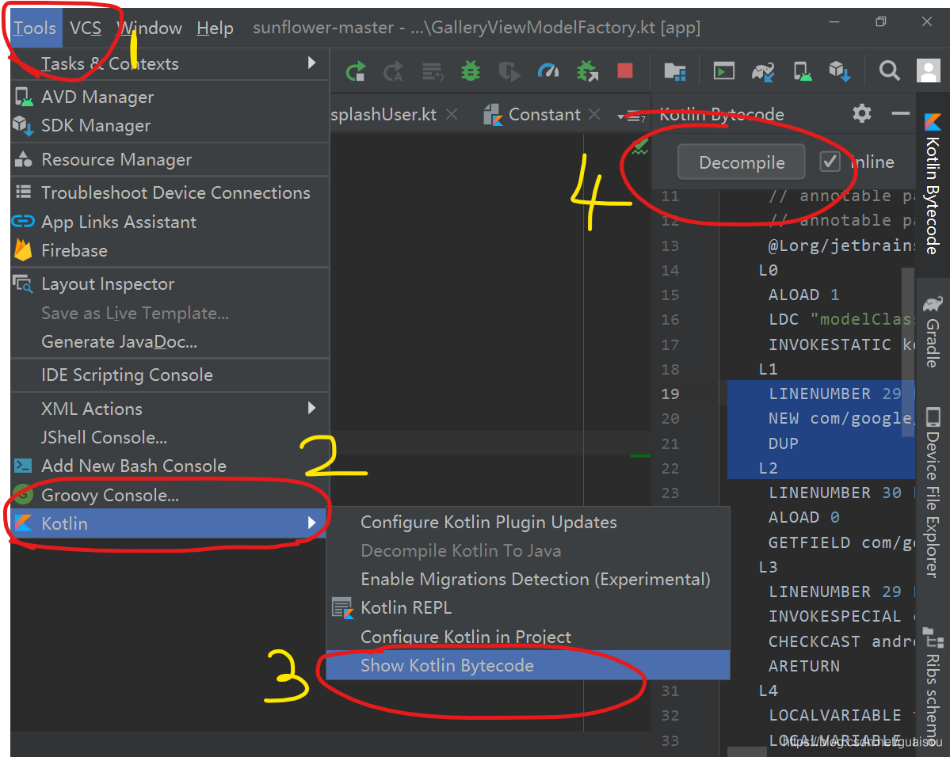Click Run Anything toolbar icon

(x=724, y=71)
